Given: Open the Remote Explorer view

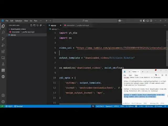Looking at the screenshot, I should click(x=3, y=58).
